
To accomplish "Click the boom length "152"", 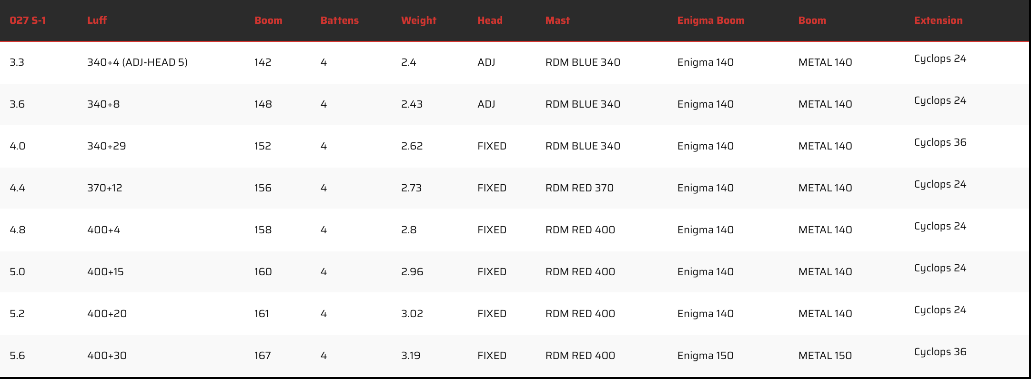I will [x=263, y=146].
